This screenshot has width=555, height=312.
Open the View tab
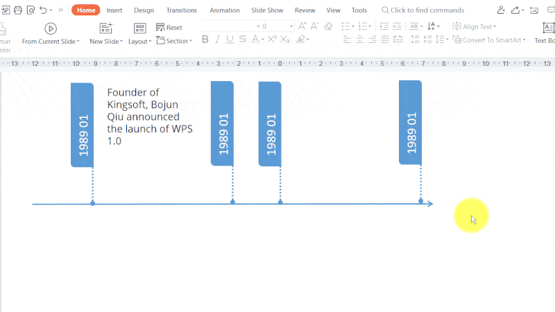[333, 10]
